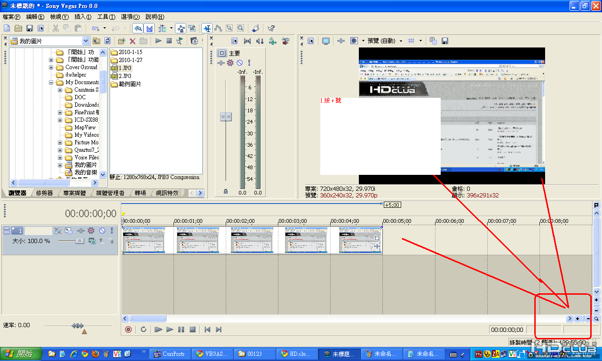
Task: Select the Zoom Edit magnifier tool
Action: 240,28
